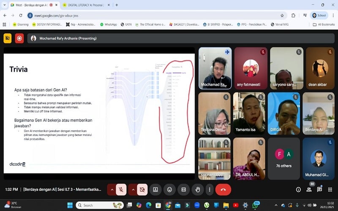The height and width of the screenshot is (211, 338).
Task: Open the emoji reactions panel
Action: click(x=169, y=189)
